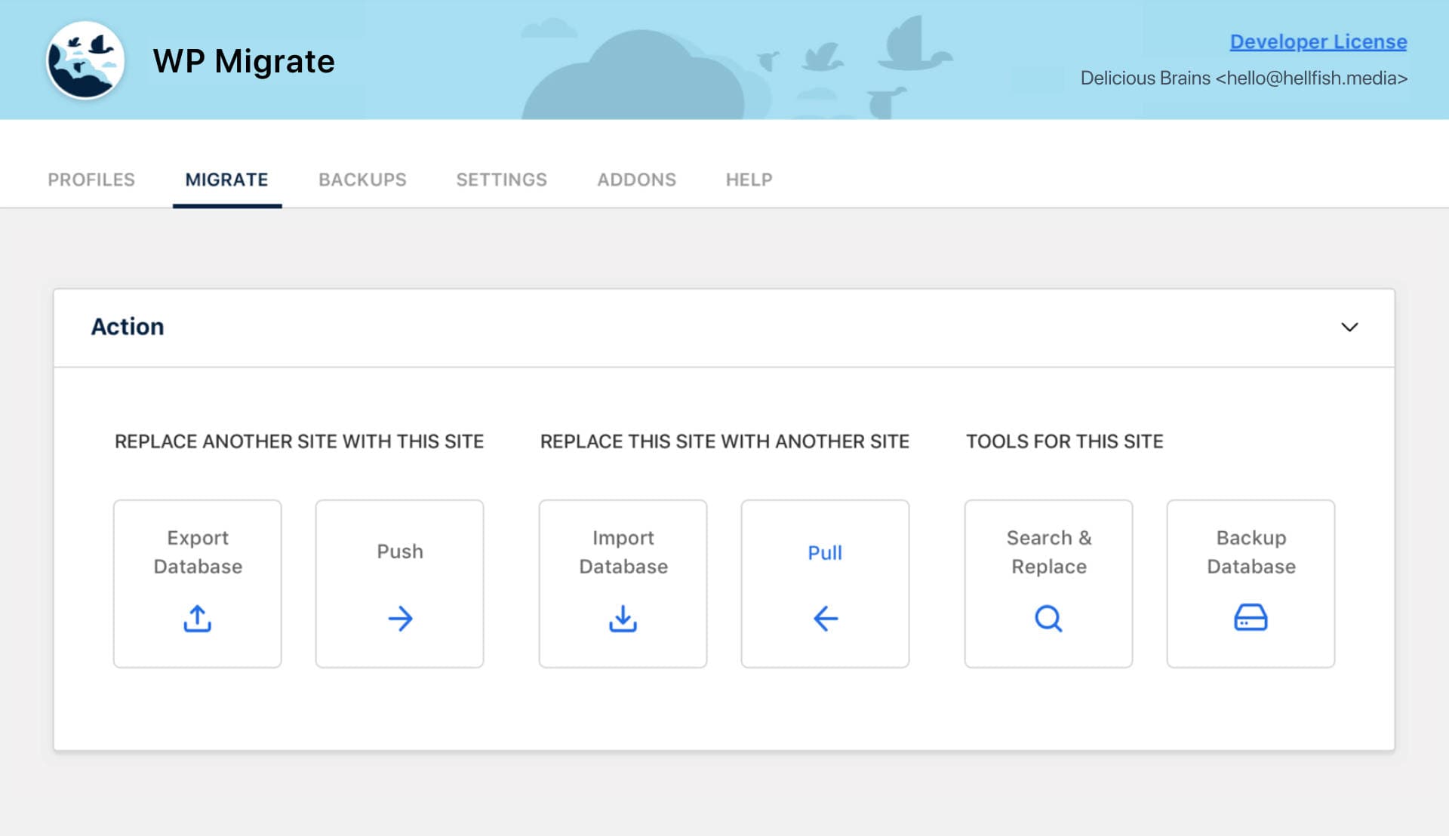Select the Backup Database label
The width and height of the screenshot is (1449, 836).
tap(1251, 552)
